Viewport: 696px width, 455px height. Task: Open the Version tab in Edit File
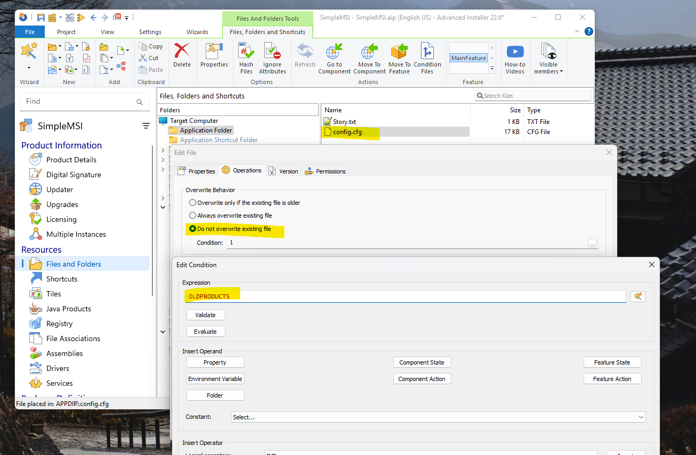tap(284, 171)
